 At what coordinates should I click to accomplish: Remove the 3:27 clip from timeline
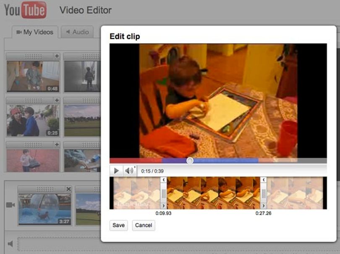point(68,189)
